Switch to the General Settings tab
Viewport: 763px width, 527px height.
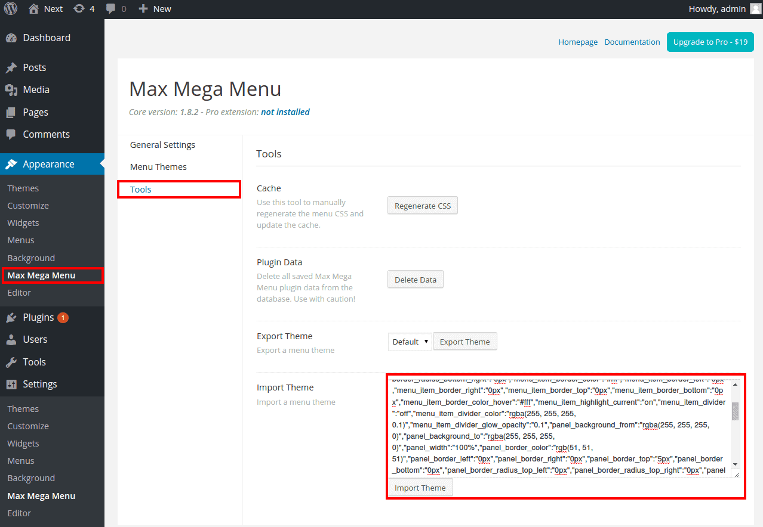coord(162,145)
